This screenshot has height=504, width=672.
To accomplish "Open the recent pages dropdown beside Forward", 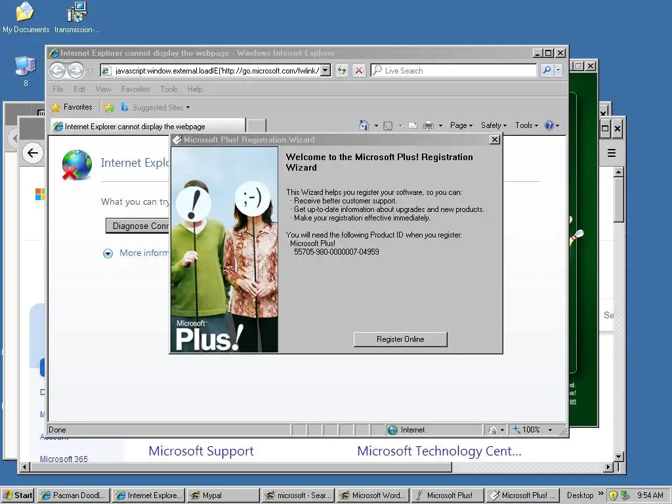I will tap(90, 71).
